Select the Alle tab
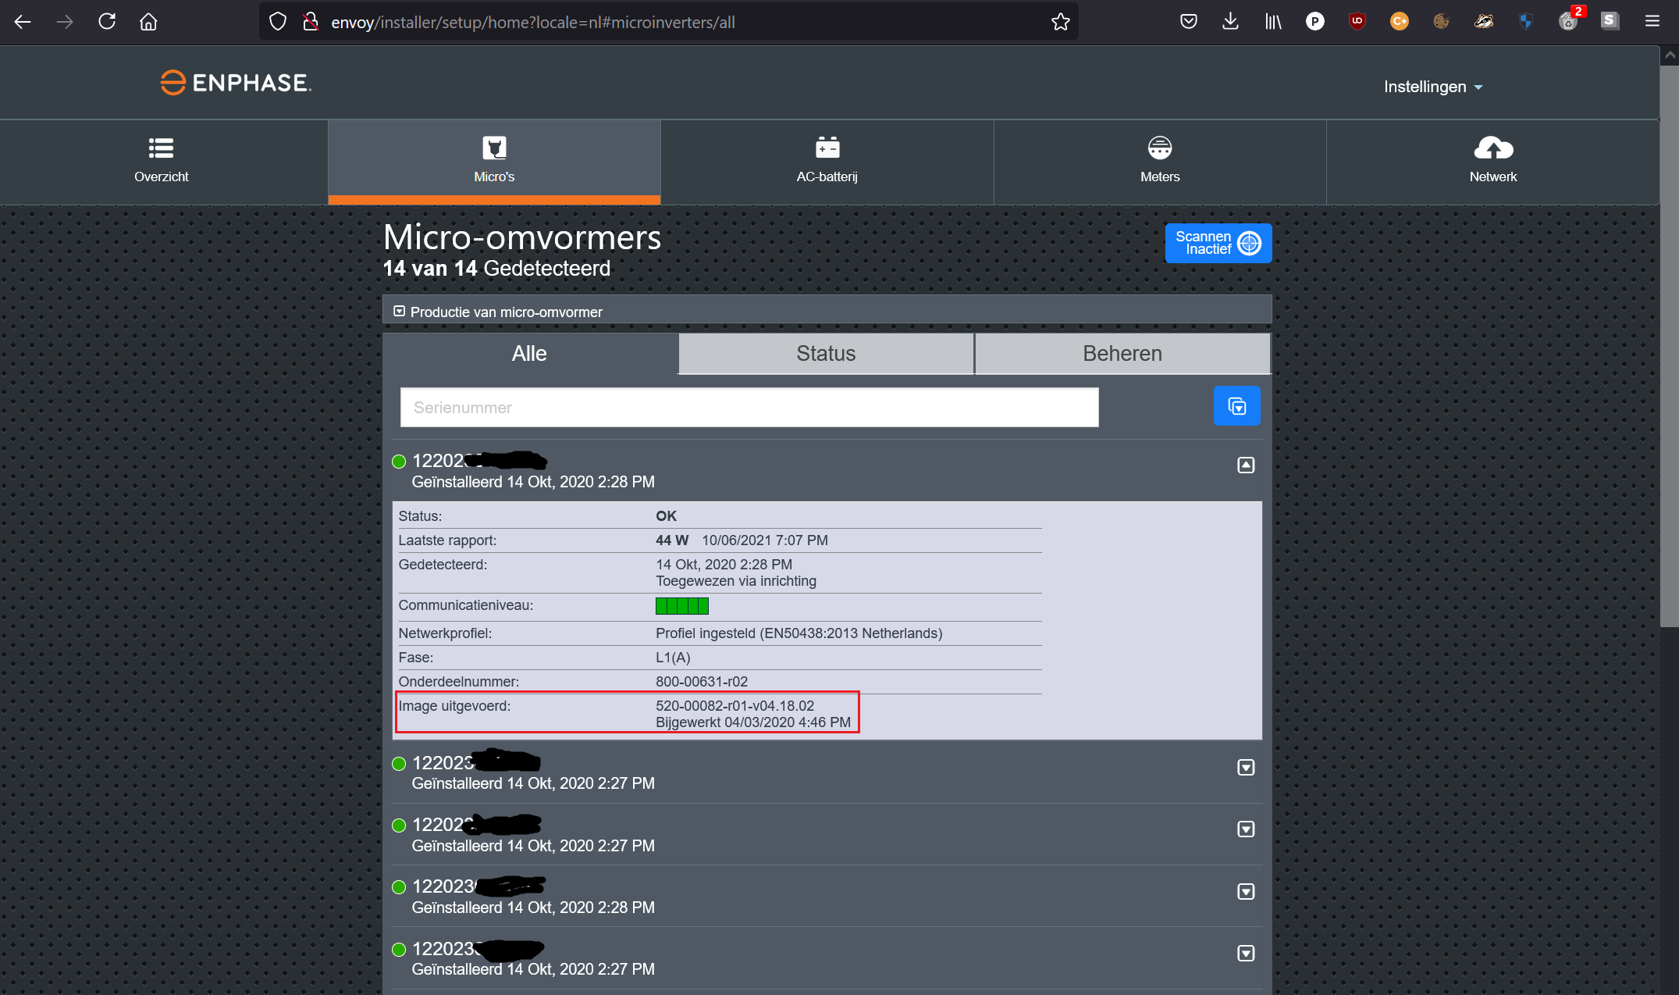This screenshot has height=995, width=1679. 529,354
